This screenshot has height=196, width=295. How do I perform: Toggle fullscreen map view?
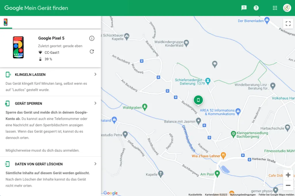click(x=288, y=24)
